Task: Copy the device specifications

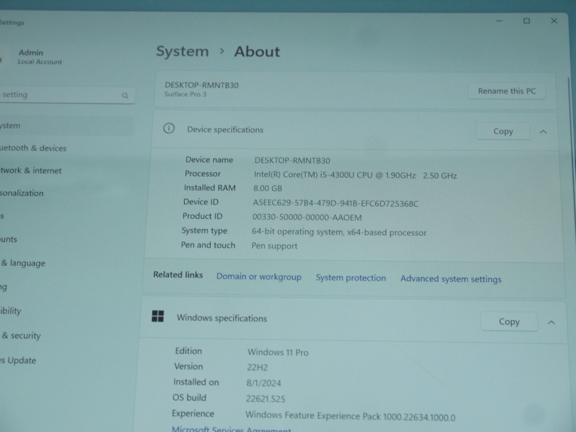Action: [x=503, y=131]
